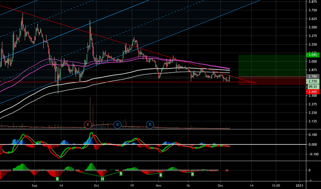Click the 3.250 price scale value
The height and width of the screenshot is (189, 321).
point(313,45)
